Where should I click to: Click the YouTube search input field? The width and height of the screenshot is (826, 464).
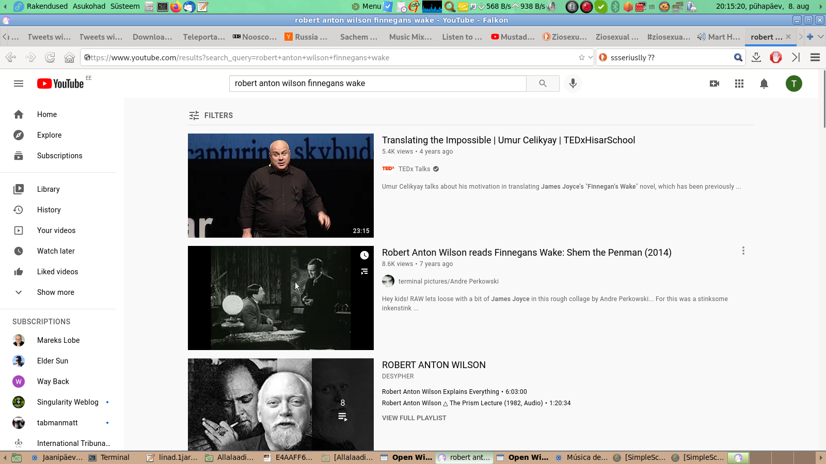click(x=378, y=84)
